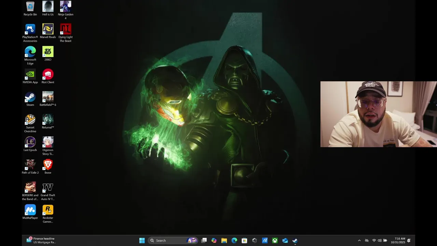Viewport: 437px width, 246px height.
Task: Select the Brave browser desktop icon
Action: point(48,166)
